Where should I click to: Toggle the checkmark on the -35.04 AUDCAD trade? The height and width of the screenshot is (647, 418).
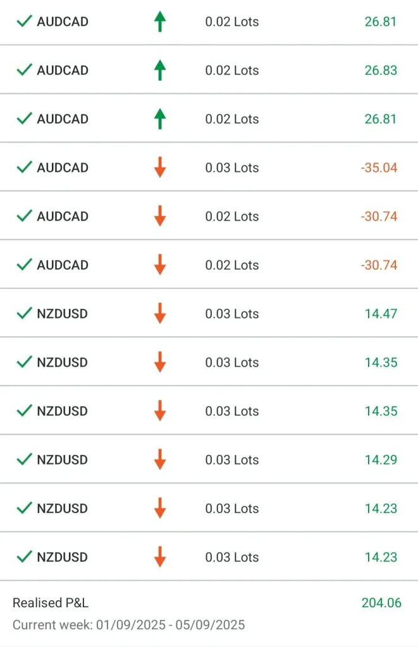(x=24, y=167)
